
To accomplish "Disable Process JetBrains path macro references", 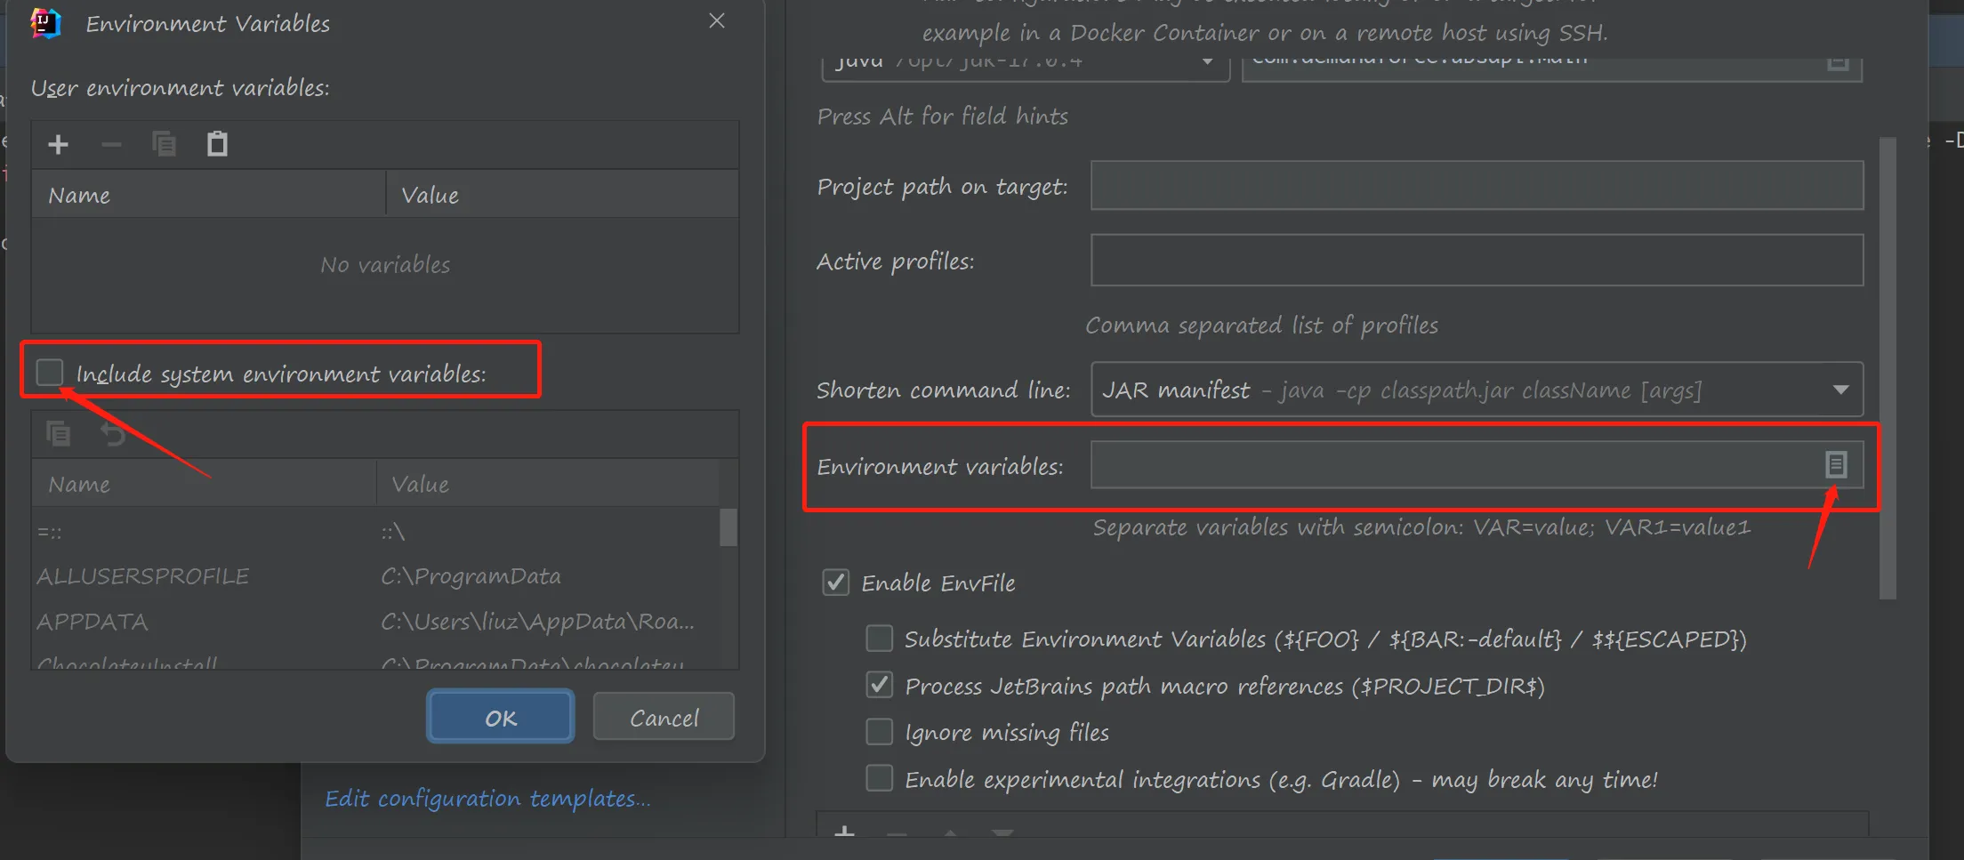I will coord(879,685).
